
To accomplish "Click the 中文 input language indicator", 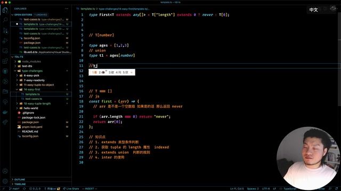I will 313,10.
